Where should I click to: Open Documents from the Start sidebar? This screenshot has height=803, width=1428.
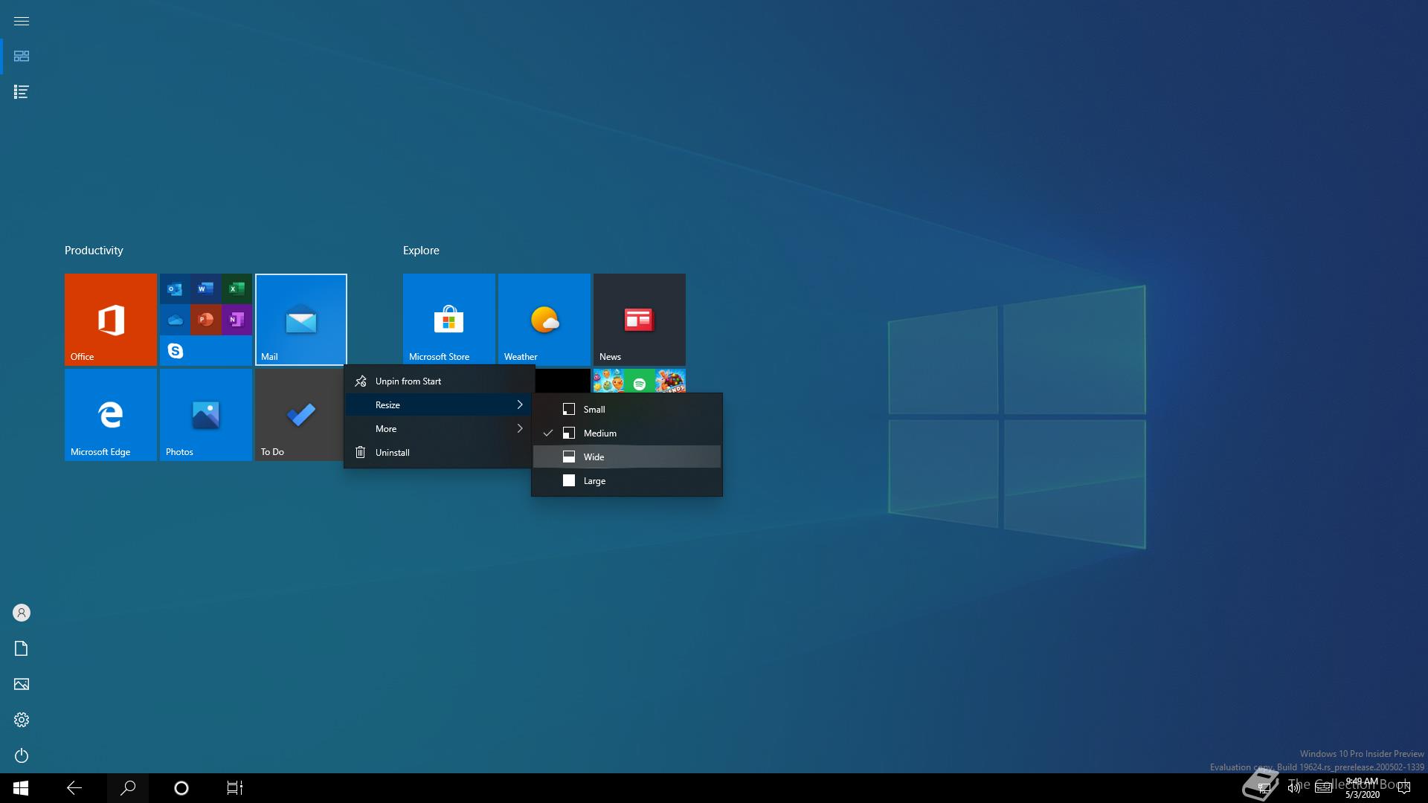coord(22,648)
